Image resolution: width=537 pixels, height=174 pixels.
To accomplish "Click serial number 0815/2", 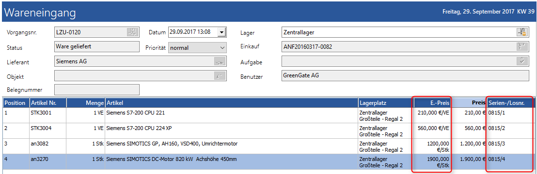I will pyautogui.click(x=497, y=128).
